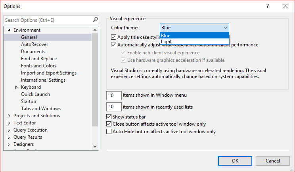Expand the Keyboard tree node
Image resolution: width=295 pixels, height=172 pixels.
tap(16, 87)
